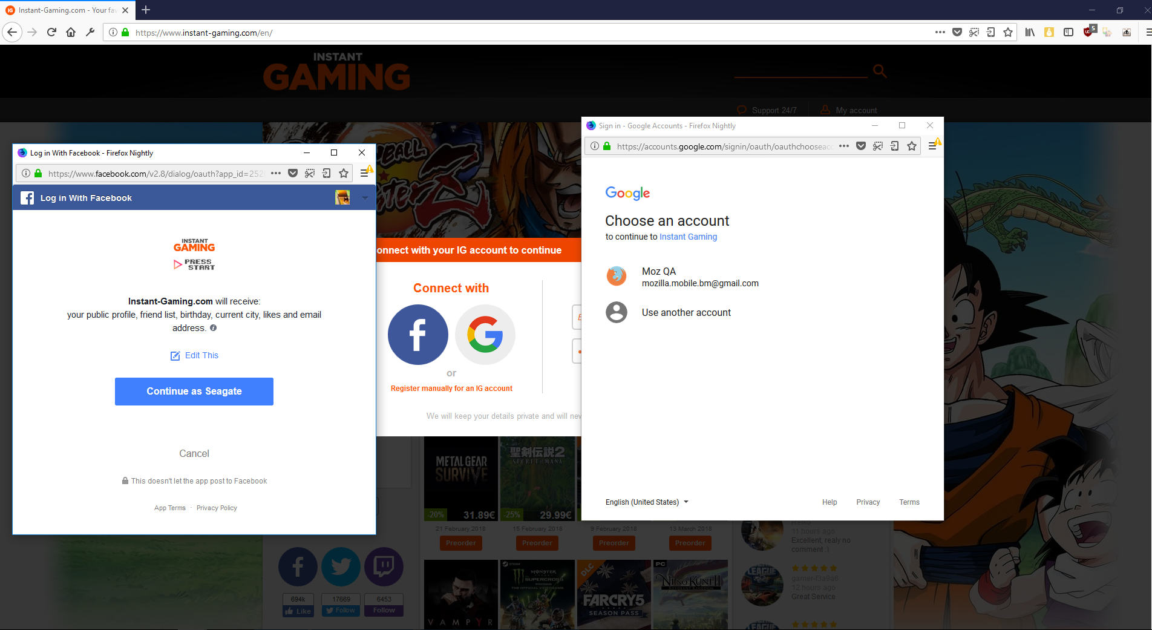This screenshot has width=1152, height=630.
Task: Register manually for an IG account
Action: point(451,389)
